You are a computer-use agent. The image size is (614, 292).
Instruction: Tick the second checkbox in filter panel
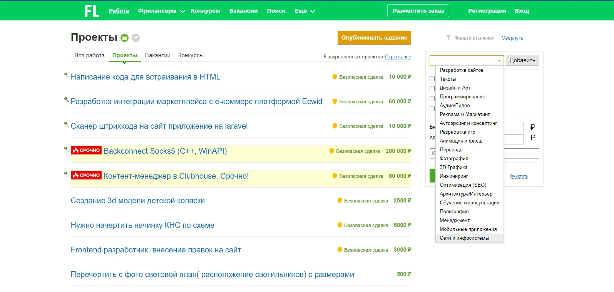[432, 88]
